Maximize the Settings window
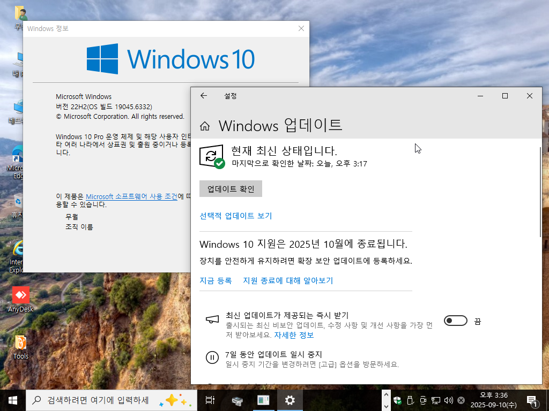The image size is (549, 411). click(505, 96)
